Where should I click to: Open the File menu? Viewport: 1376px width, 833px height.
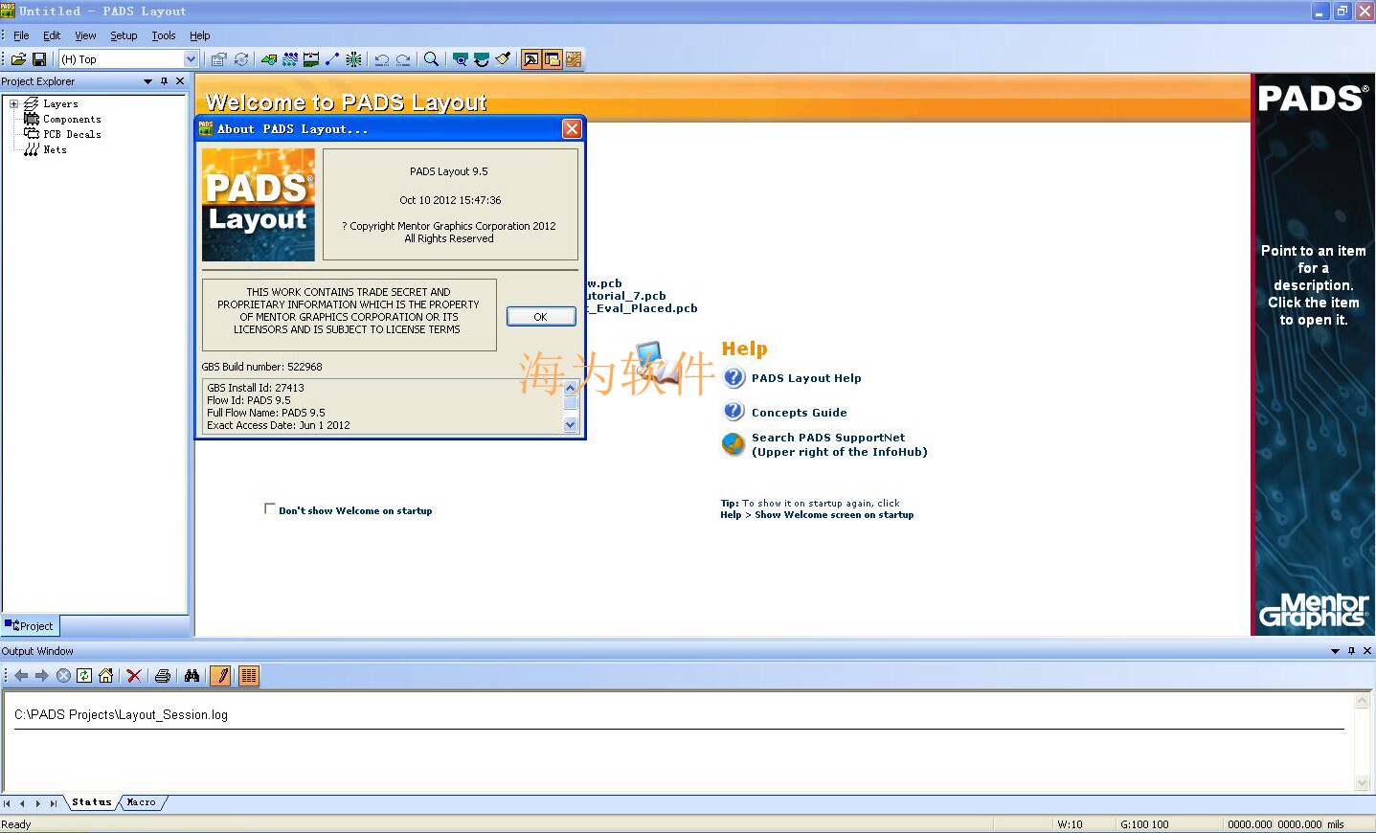pyautogui.click(x=21, y=35)
